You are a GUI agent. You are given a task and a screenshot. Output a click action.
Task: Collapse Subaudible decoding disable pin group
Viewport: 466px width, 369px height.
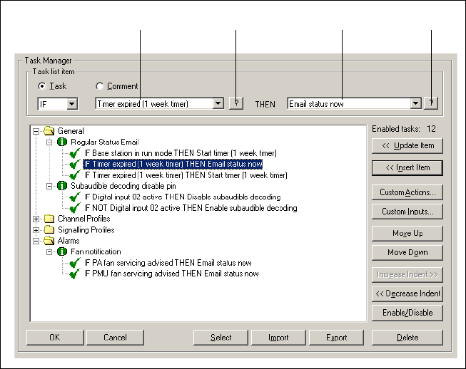(49, 186)
